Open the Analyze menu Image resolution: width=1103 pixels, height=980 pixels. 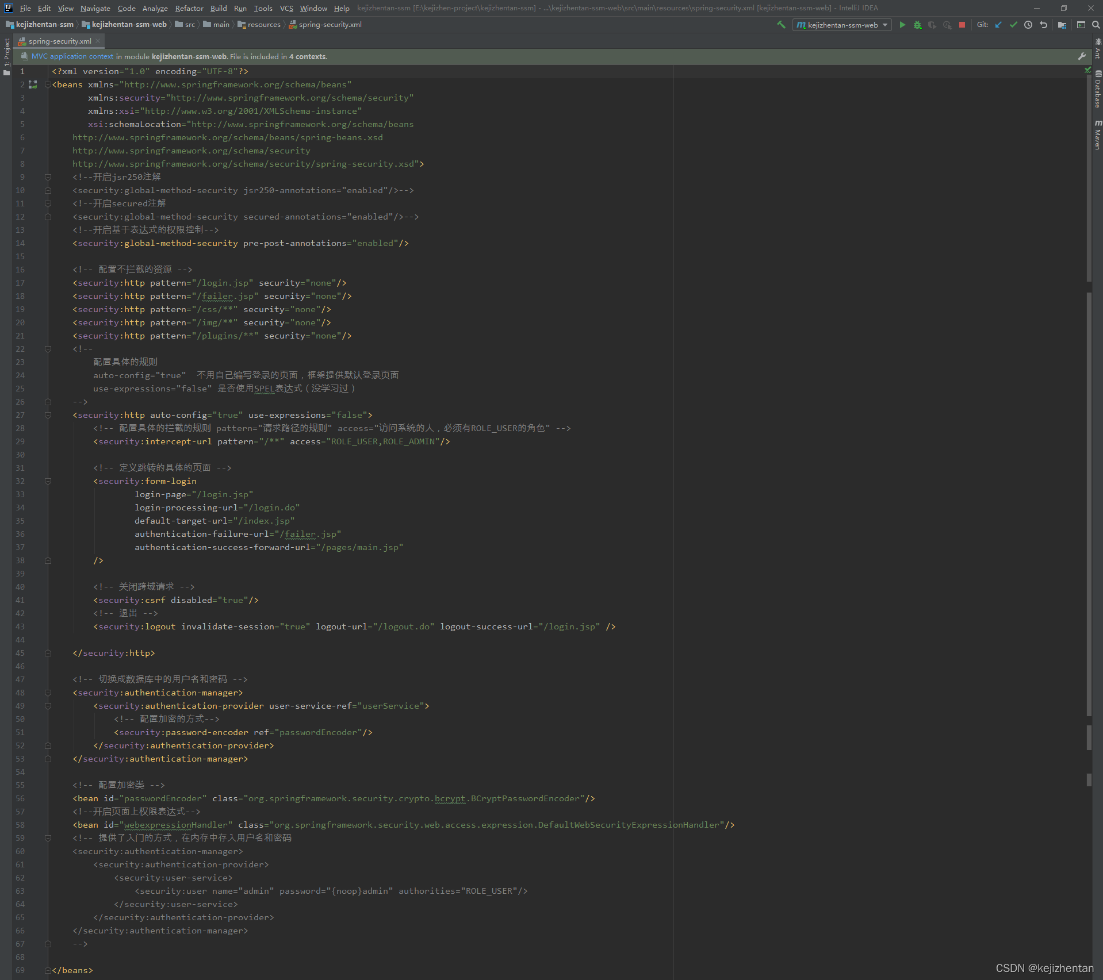point(155,8)
